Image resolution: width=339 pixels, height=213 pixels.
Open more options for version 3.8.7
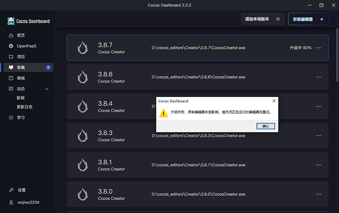click(x=318, y=48)
